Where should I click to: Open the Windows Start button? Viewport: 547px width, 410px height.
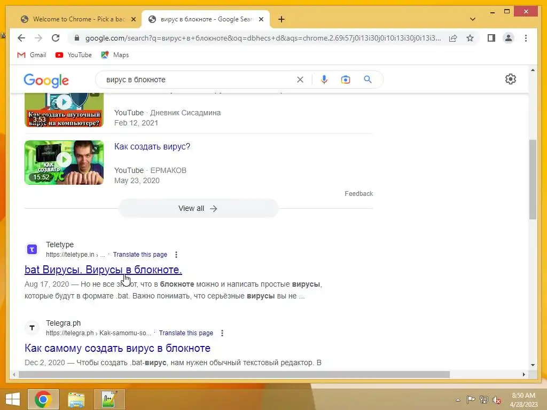click(13, 399)
